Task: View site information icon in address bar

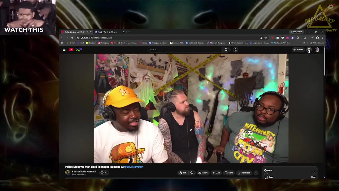Action: pos(78,38)
